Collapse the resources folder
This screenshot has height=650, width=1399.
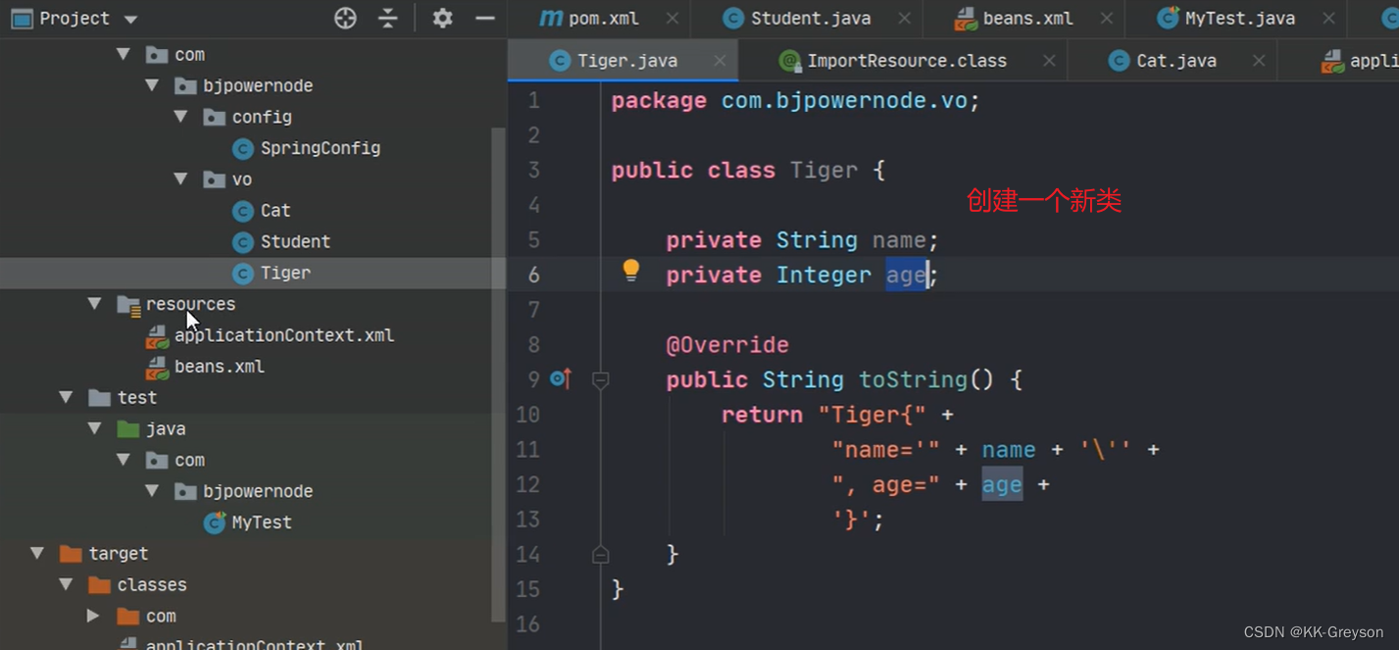94,304
